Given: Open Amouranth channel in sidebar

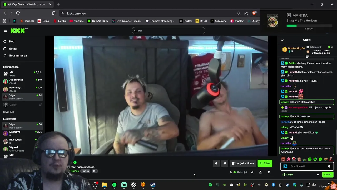Looking at the screenshot, I should pos(22,81).
